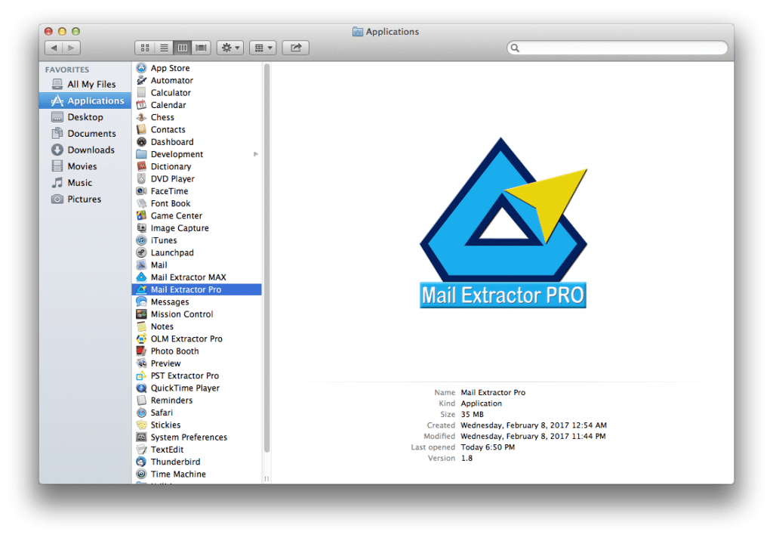
Task: Switch to list view
Action: [x=164, y=48]
